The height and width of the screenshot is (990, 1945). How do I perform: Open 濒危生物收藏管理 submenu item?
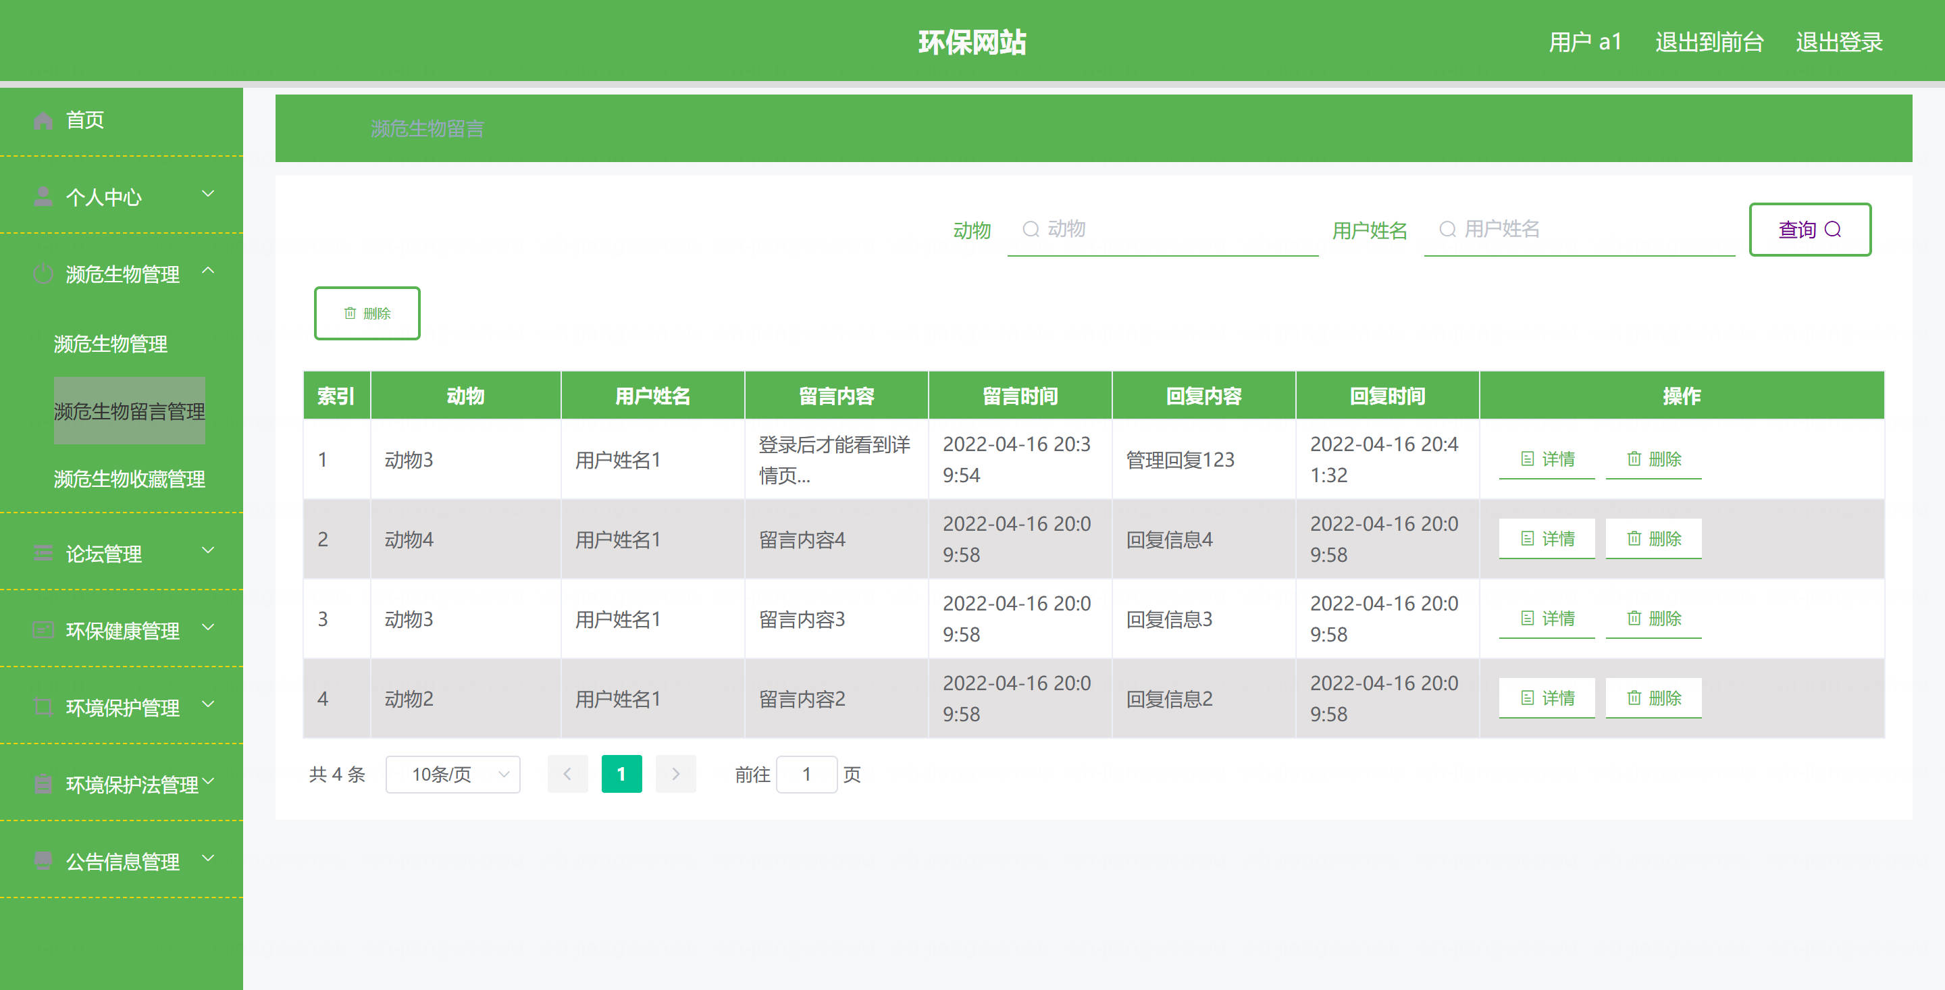pos(129,479)
